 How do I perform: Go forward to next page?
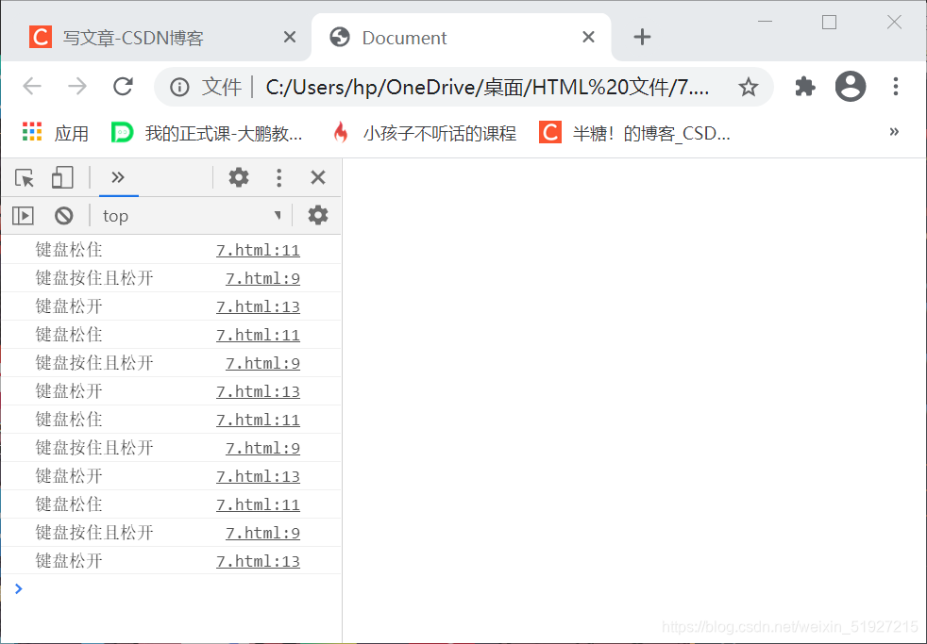77,87
